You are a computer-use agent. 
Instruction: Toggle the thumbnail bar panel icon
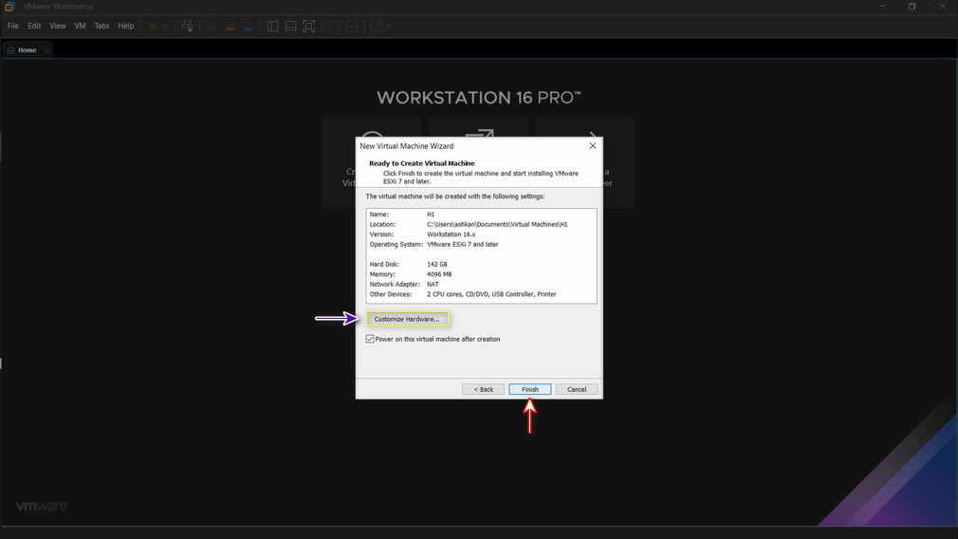291,27
